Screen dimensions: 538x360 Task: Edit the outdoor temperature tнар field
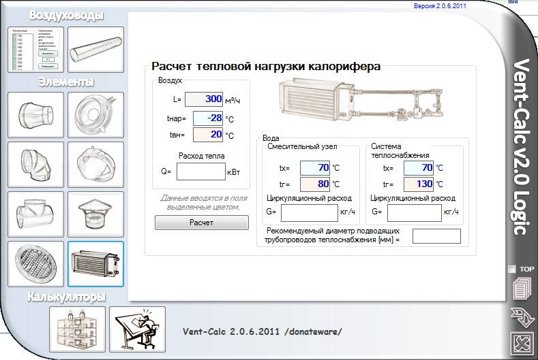coord(208,118)
